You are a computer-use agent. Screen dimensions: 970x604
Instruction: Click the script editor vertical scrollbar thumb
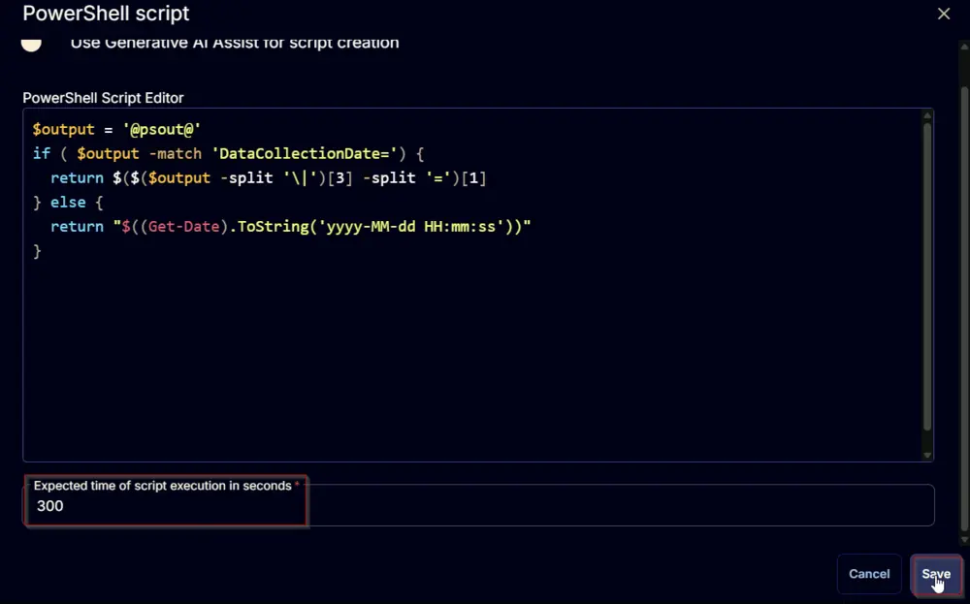click(x=927, y=275)
